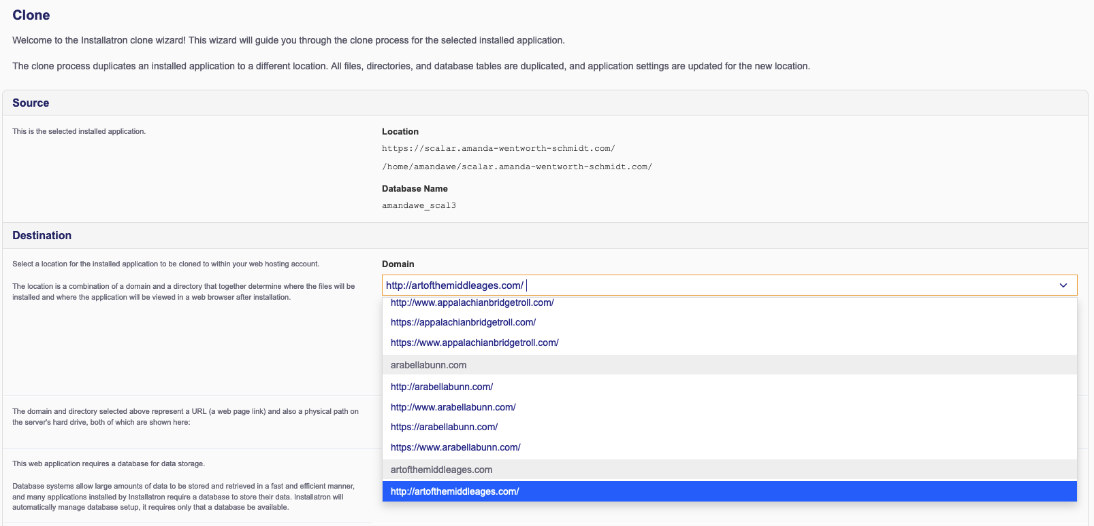Pick http://arabellabunn.com/ from dropdown list
Viewport: 1094px width, 526px height.
(729, 387)
